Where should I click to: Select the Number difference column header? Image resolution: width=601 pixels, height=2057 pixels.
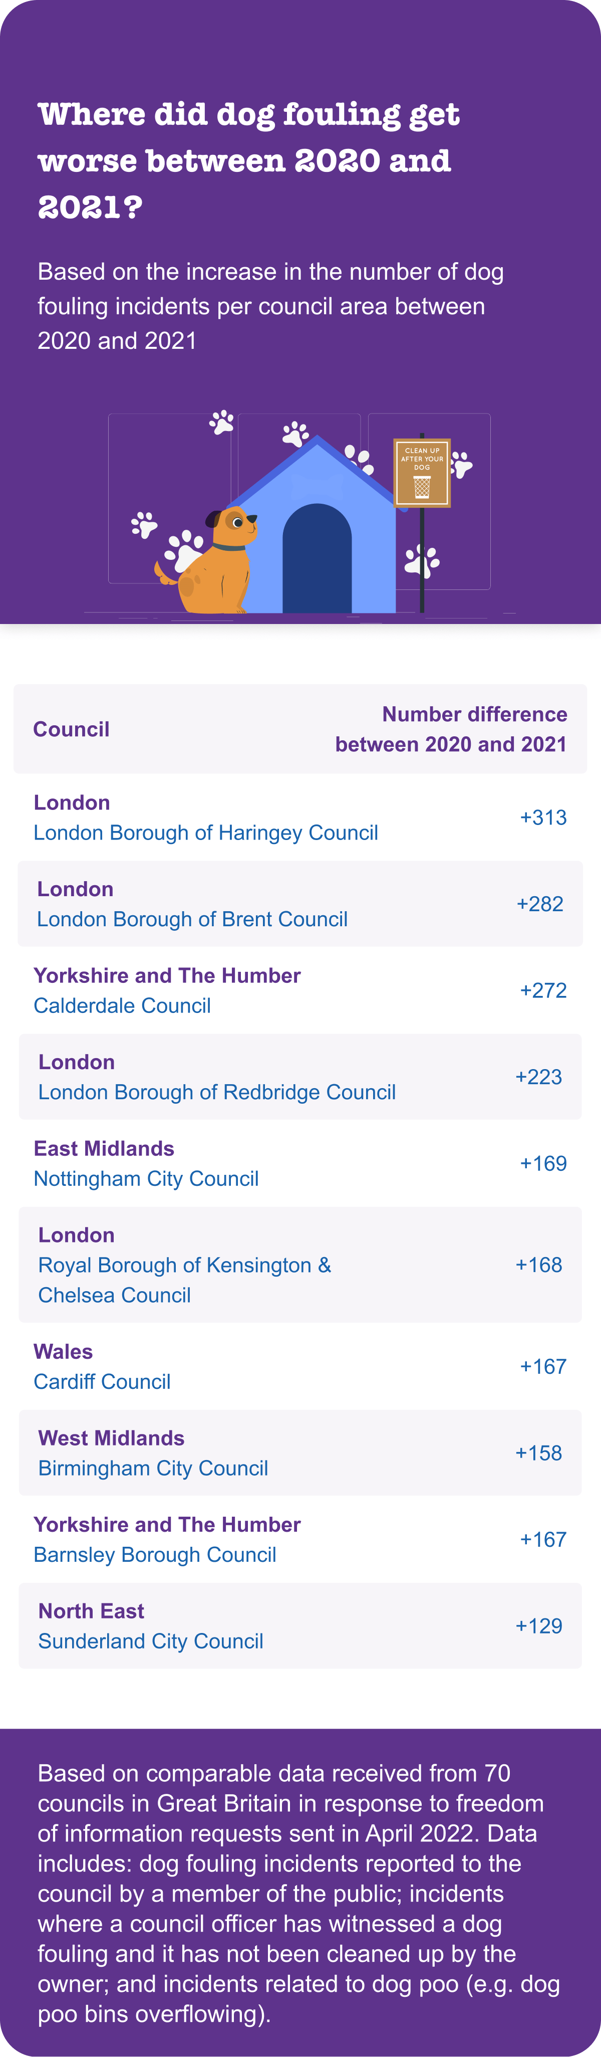point(451,729)
